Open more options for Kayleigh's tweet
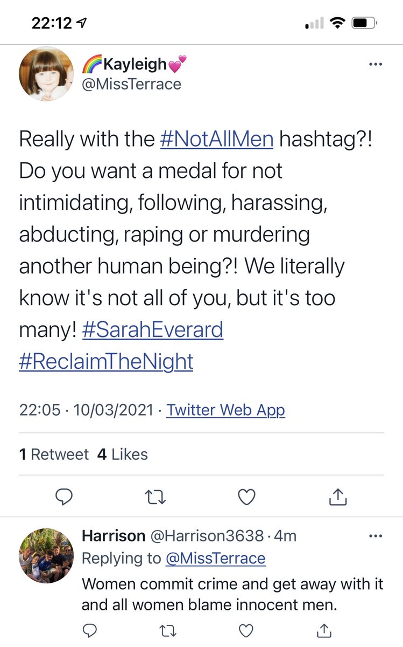This screenshot has width=403, height=647. coord(374,65)
